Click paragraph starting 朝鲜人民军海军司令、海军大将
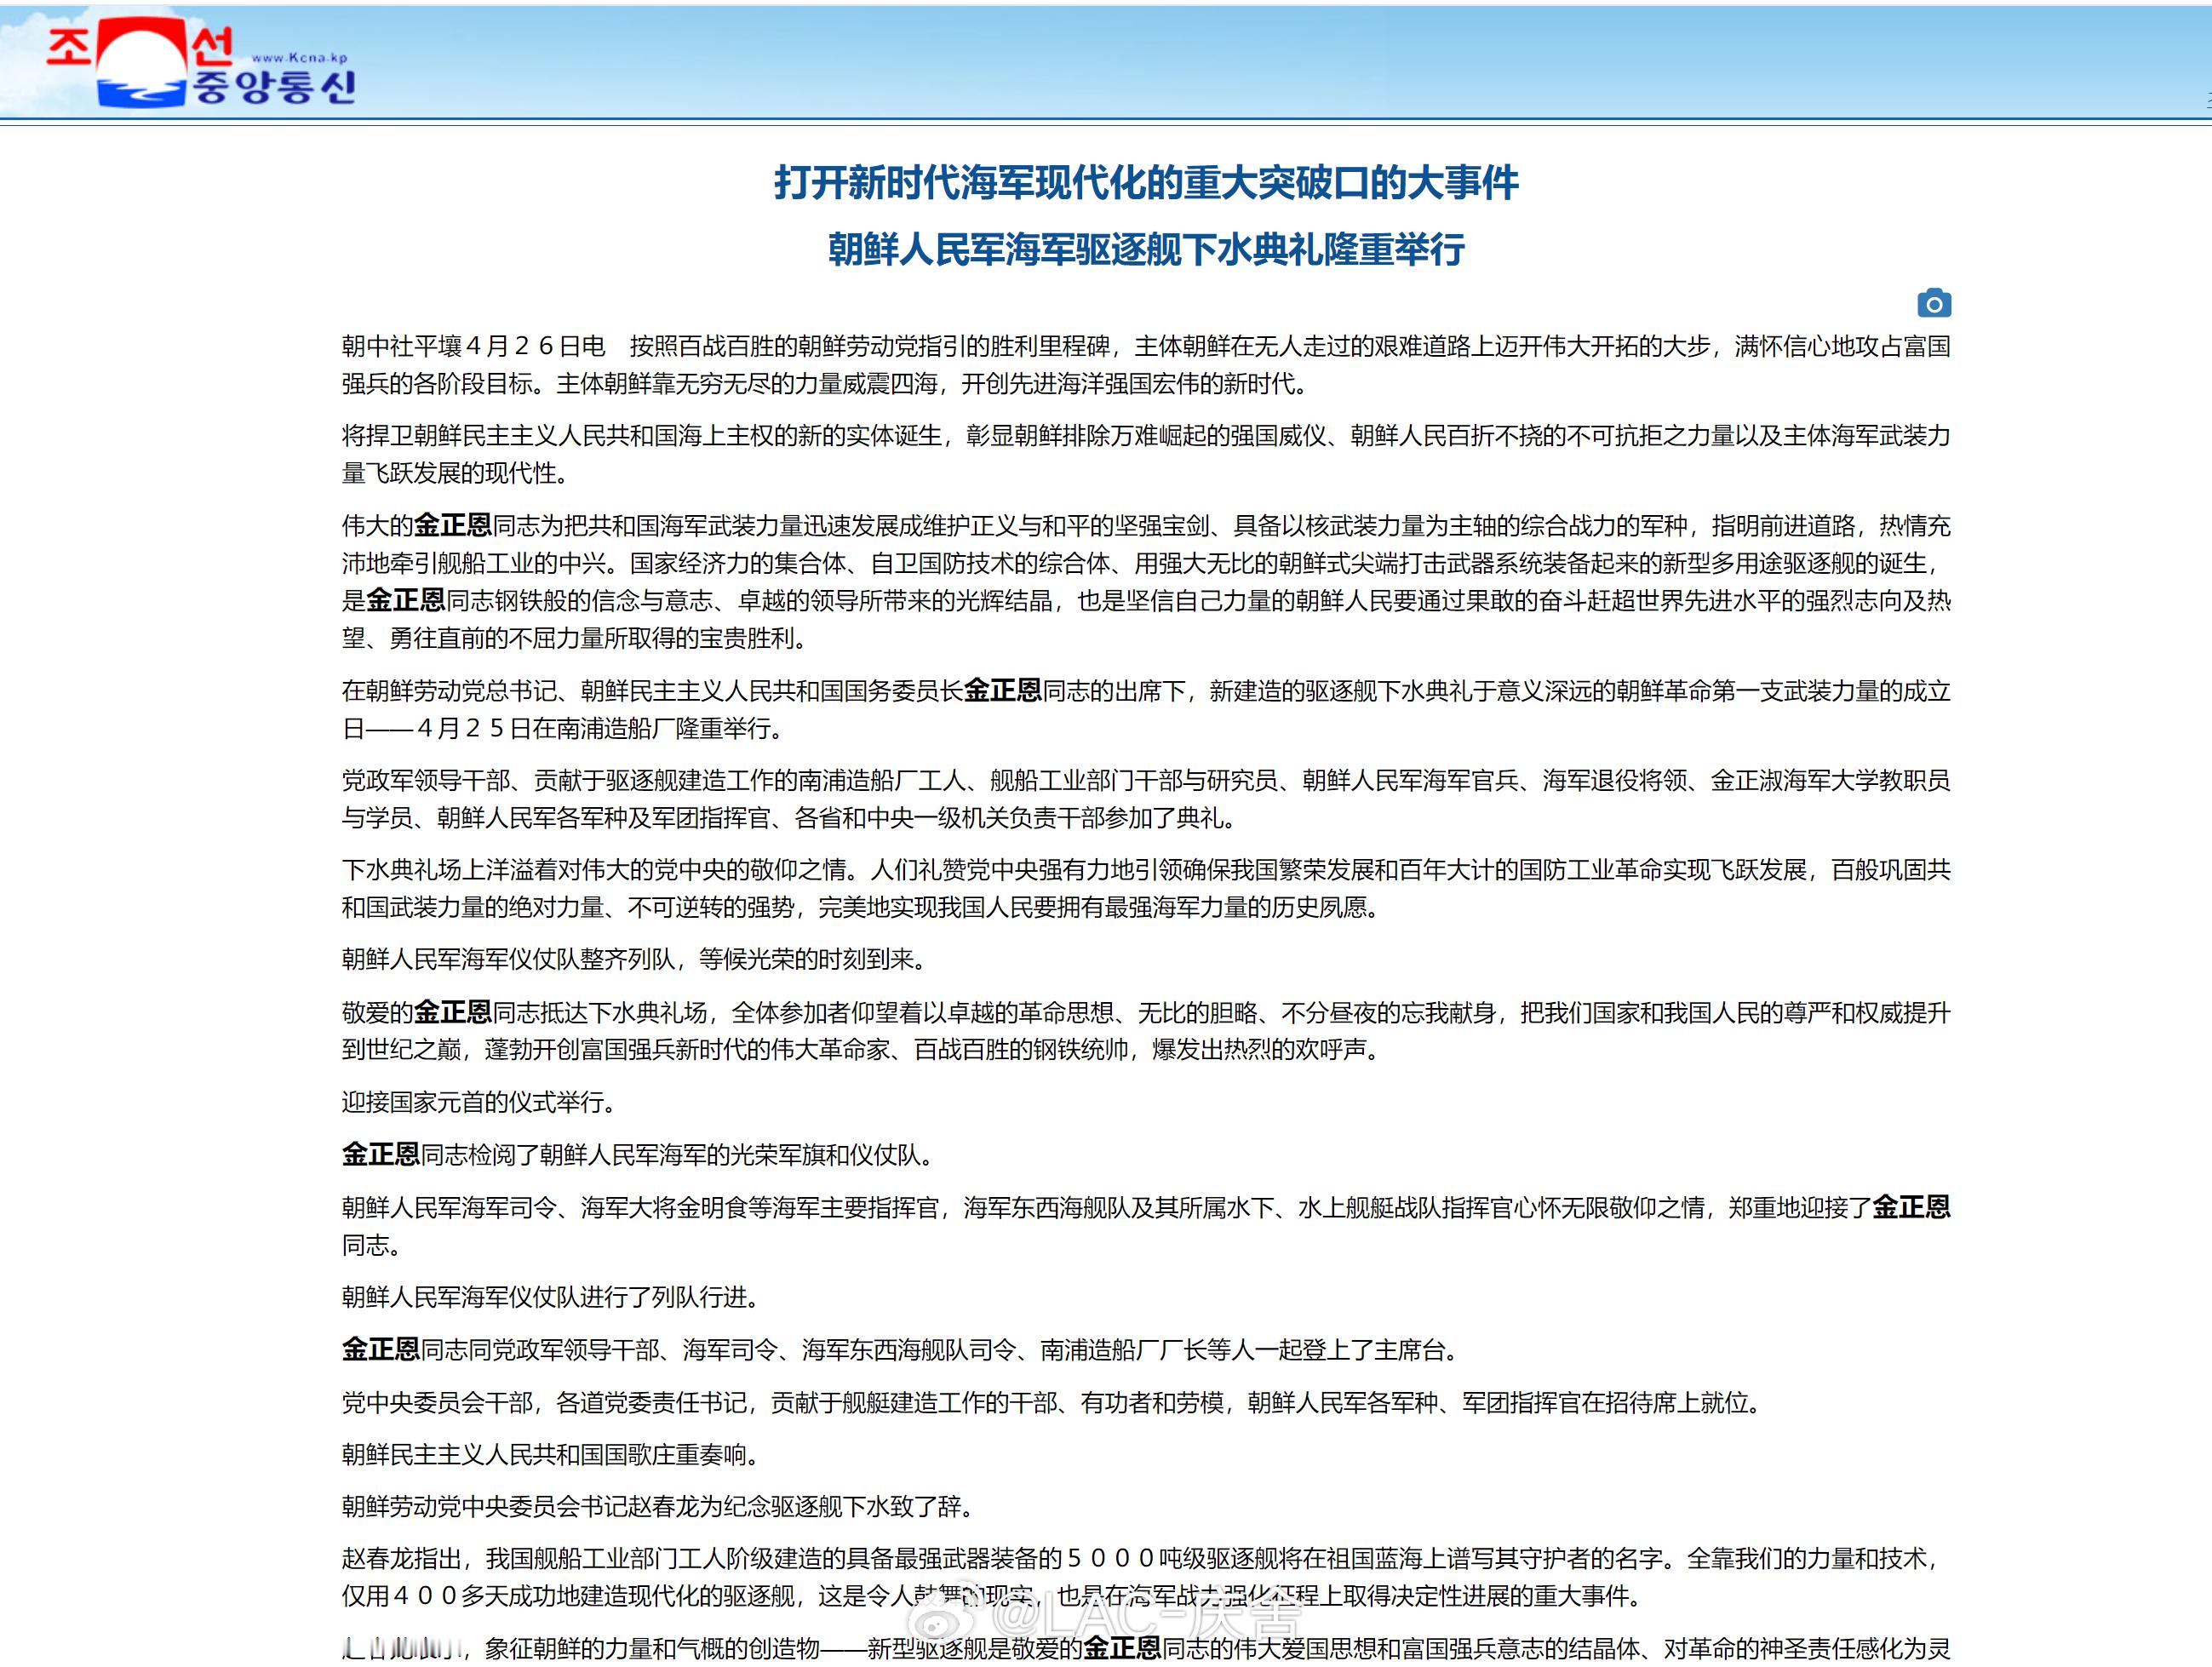This screenshot has height=1667, width=2212. pyautogui.click(x=1146, y=1226)
